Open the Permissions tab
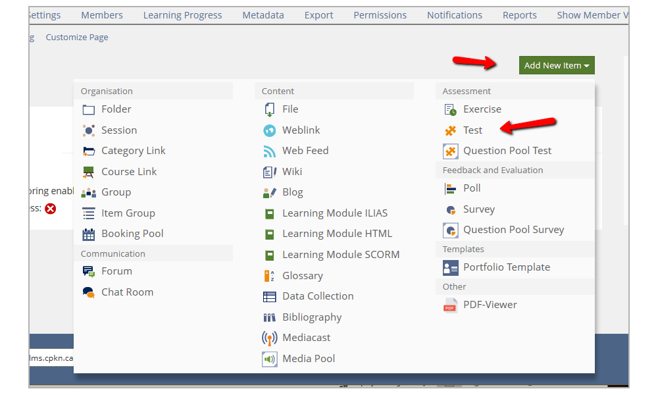The image size is (658, 395). (x=380, y=15)
